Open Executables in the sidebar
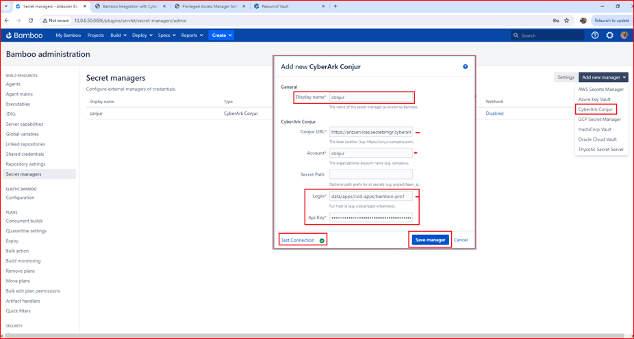 (18, 104)
